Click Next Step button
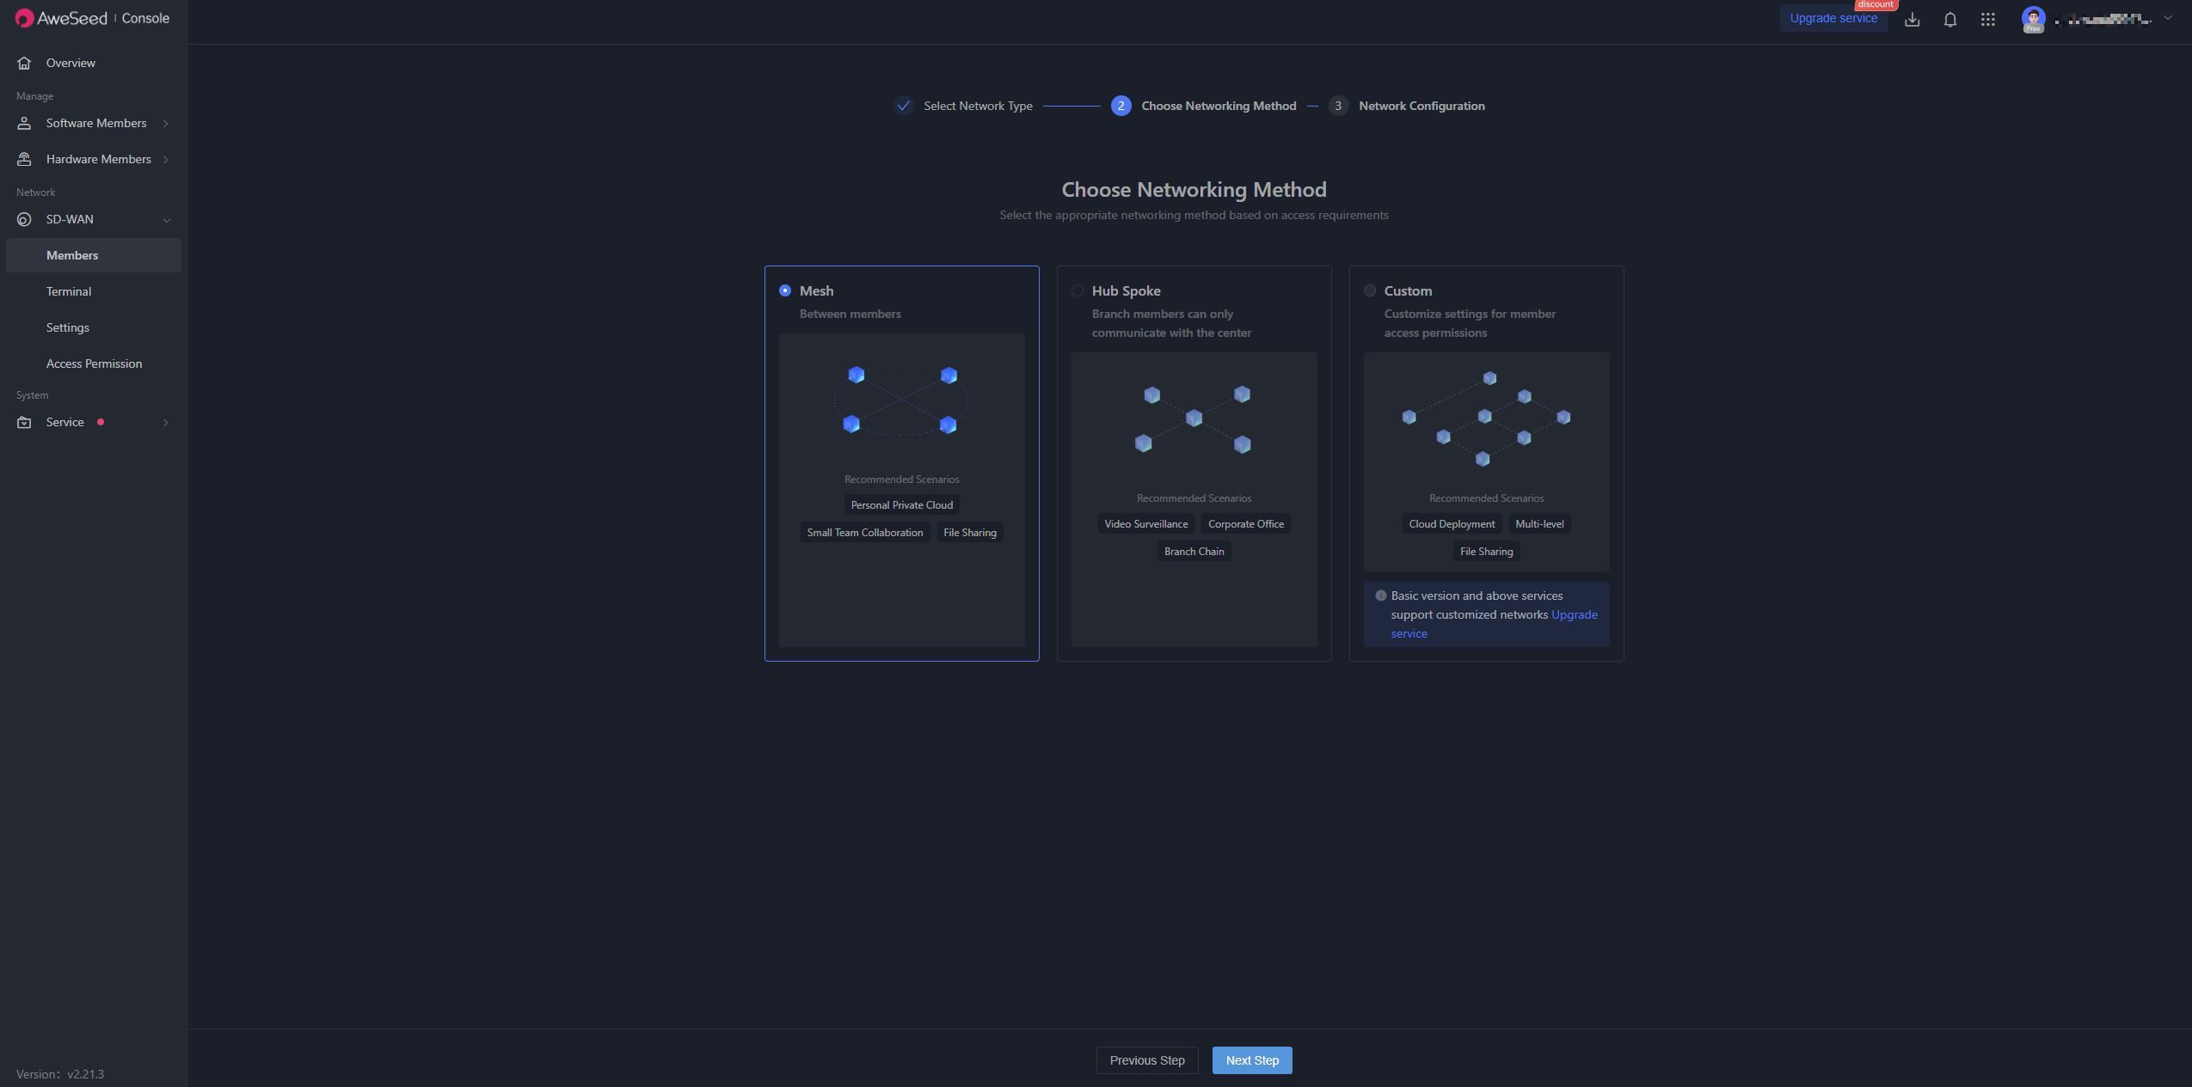Image resolution: width=2192 pixels, height=1087 pixels. (x=1251, y=1060)
